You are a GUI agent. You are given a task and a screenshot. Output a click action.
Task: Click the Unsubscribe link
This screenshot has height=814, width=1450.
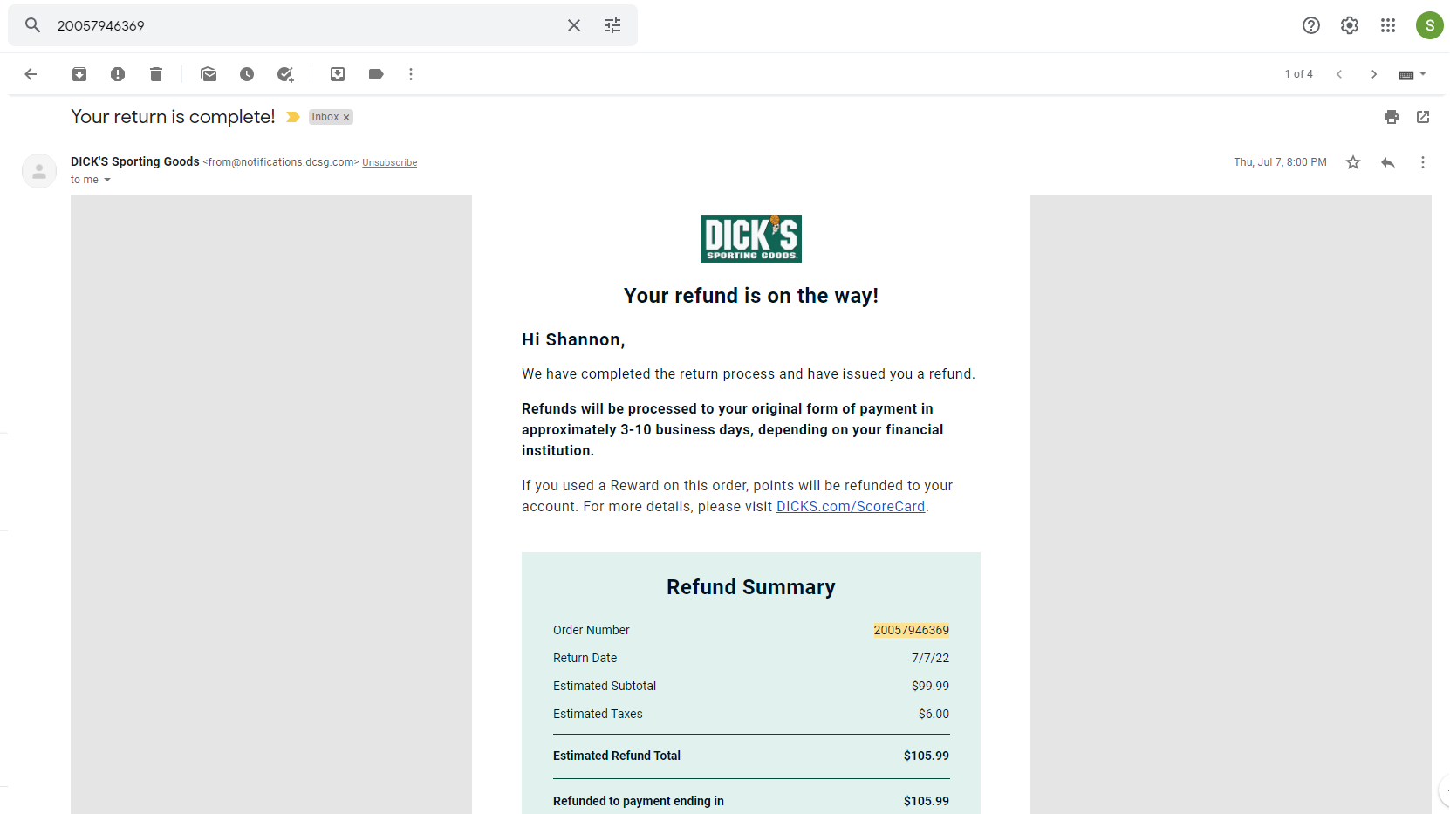point(390,162)
